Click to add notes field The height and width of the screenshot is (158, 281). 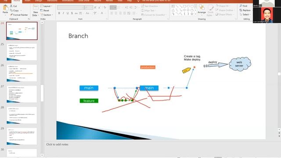click(57, 144)
